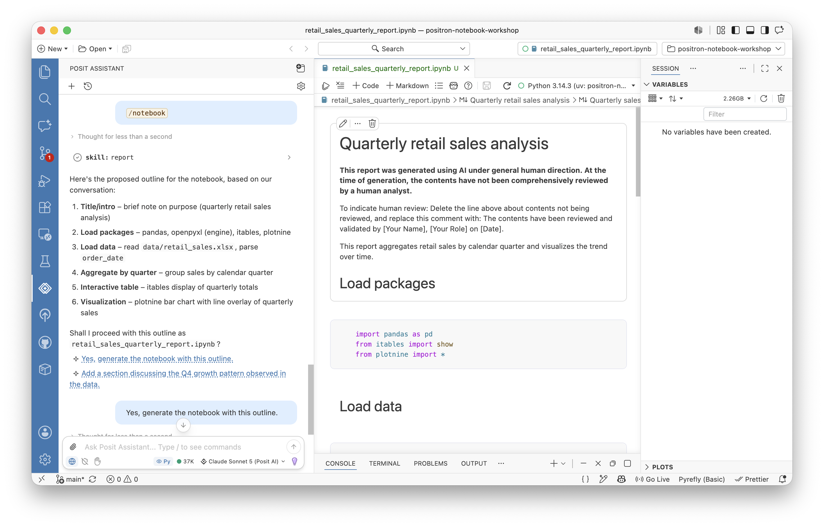Open the positron-notebook-workshop folder dropdown

724,49
